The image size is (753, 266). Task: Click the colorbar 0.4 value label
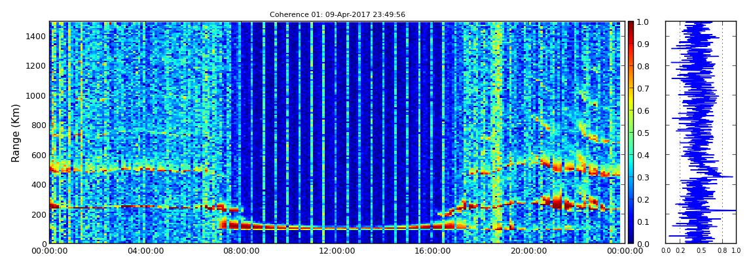[642, 155]
